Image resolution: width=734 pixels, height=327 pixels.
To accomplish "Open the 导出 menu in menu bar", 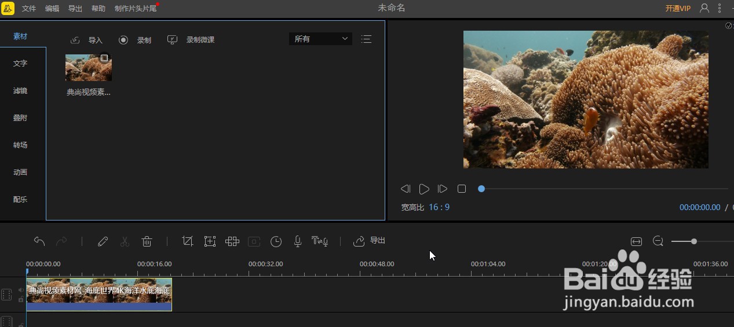I will [x=75, y=9].
